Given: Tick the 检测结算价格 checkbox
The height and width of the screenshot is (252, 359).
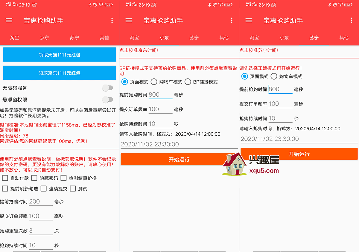Looking at the screenshot, I should pyautogui.click(x=63, y=178).
